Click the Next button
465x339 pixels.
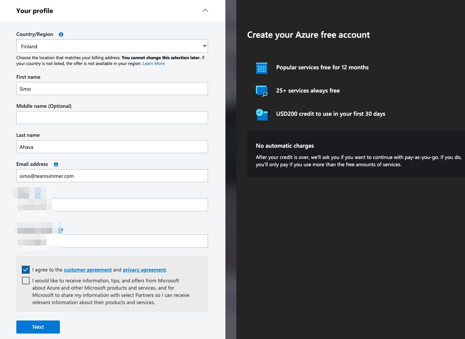38,327
